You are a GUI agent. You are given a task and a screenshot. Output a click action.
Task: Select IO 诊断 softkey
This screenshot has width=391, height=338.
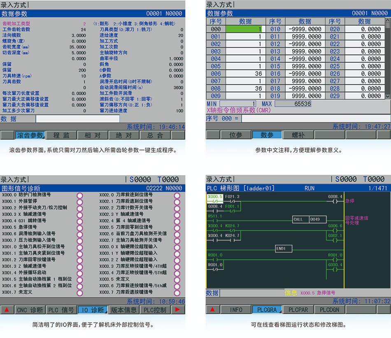click(x=93, y=310)
